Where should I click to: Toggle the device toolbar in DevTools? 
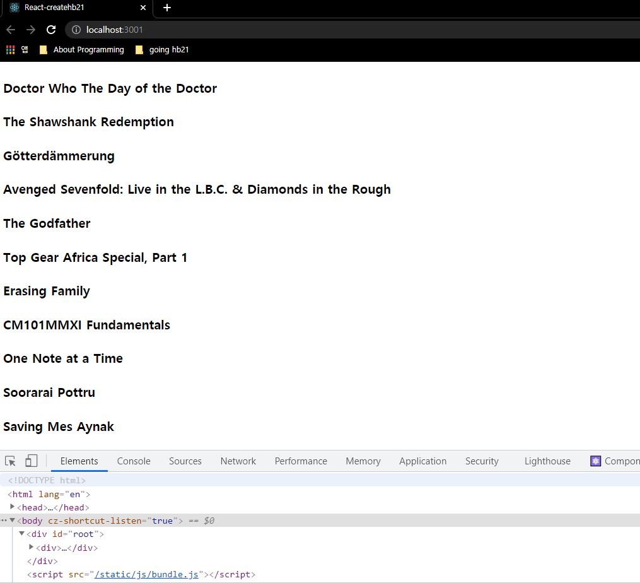click(32, 461)
